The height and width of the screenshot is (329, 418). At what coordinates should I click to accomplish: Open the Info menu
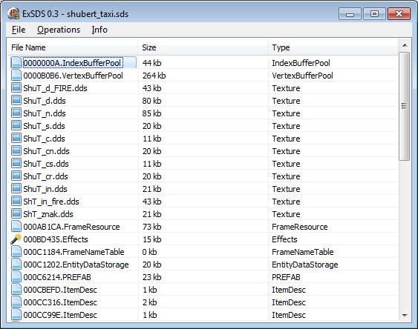coord(99,30)
